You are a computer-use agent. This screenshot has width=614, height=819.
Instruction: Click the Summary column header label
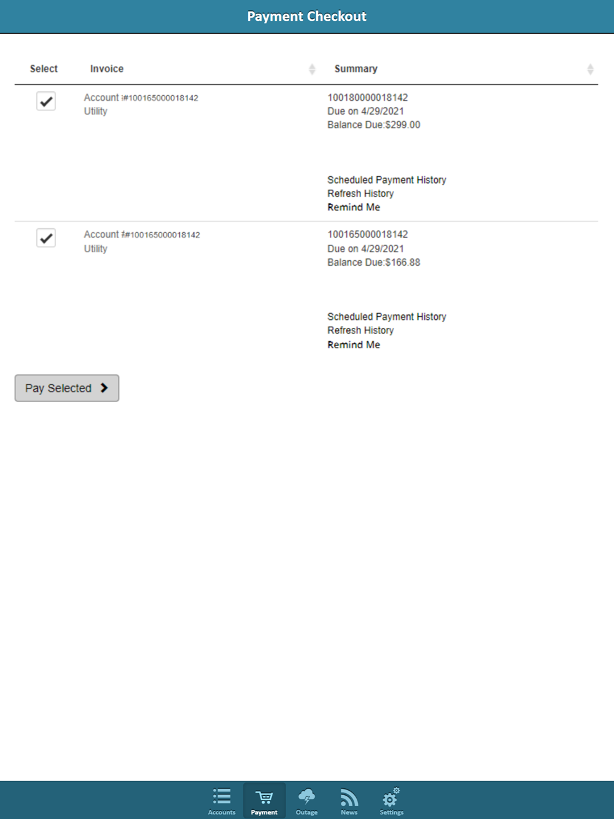click(356, 69)
